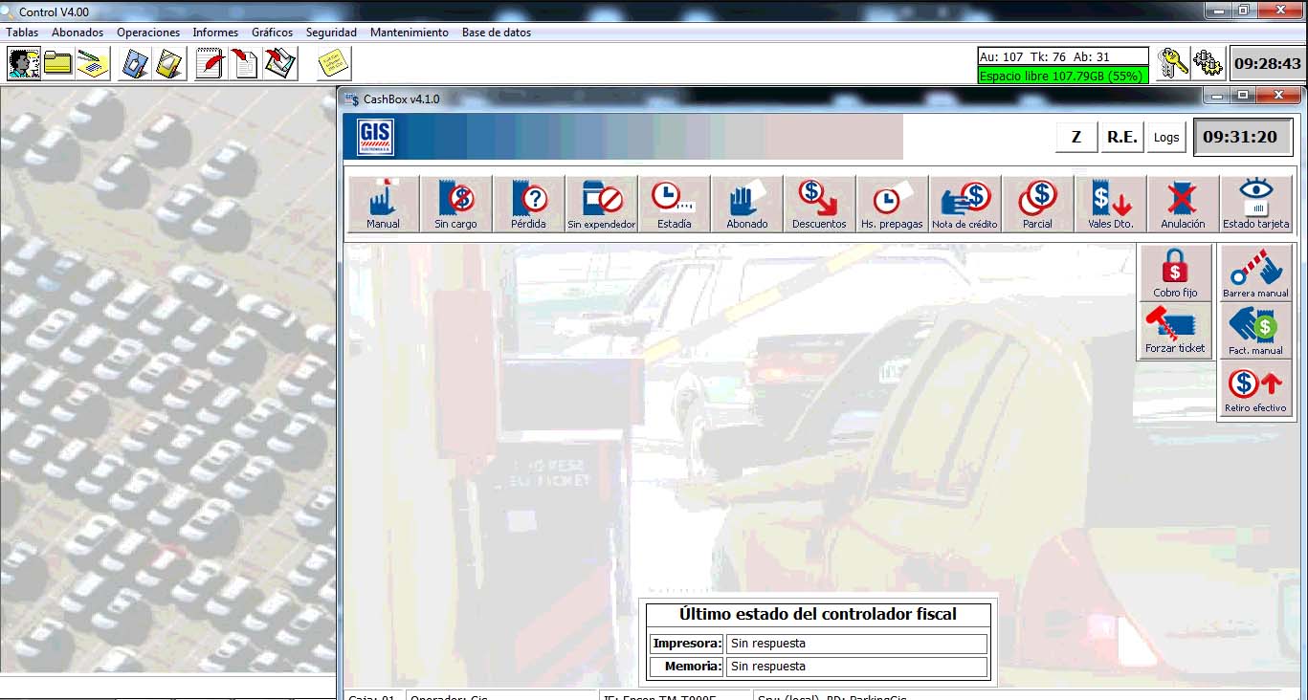Click the Memoria status field Sin respuesta

point(856,667)
